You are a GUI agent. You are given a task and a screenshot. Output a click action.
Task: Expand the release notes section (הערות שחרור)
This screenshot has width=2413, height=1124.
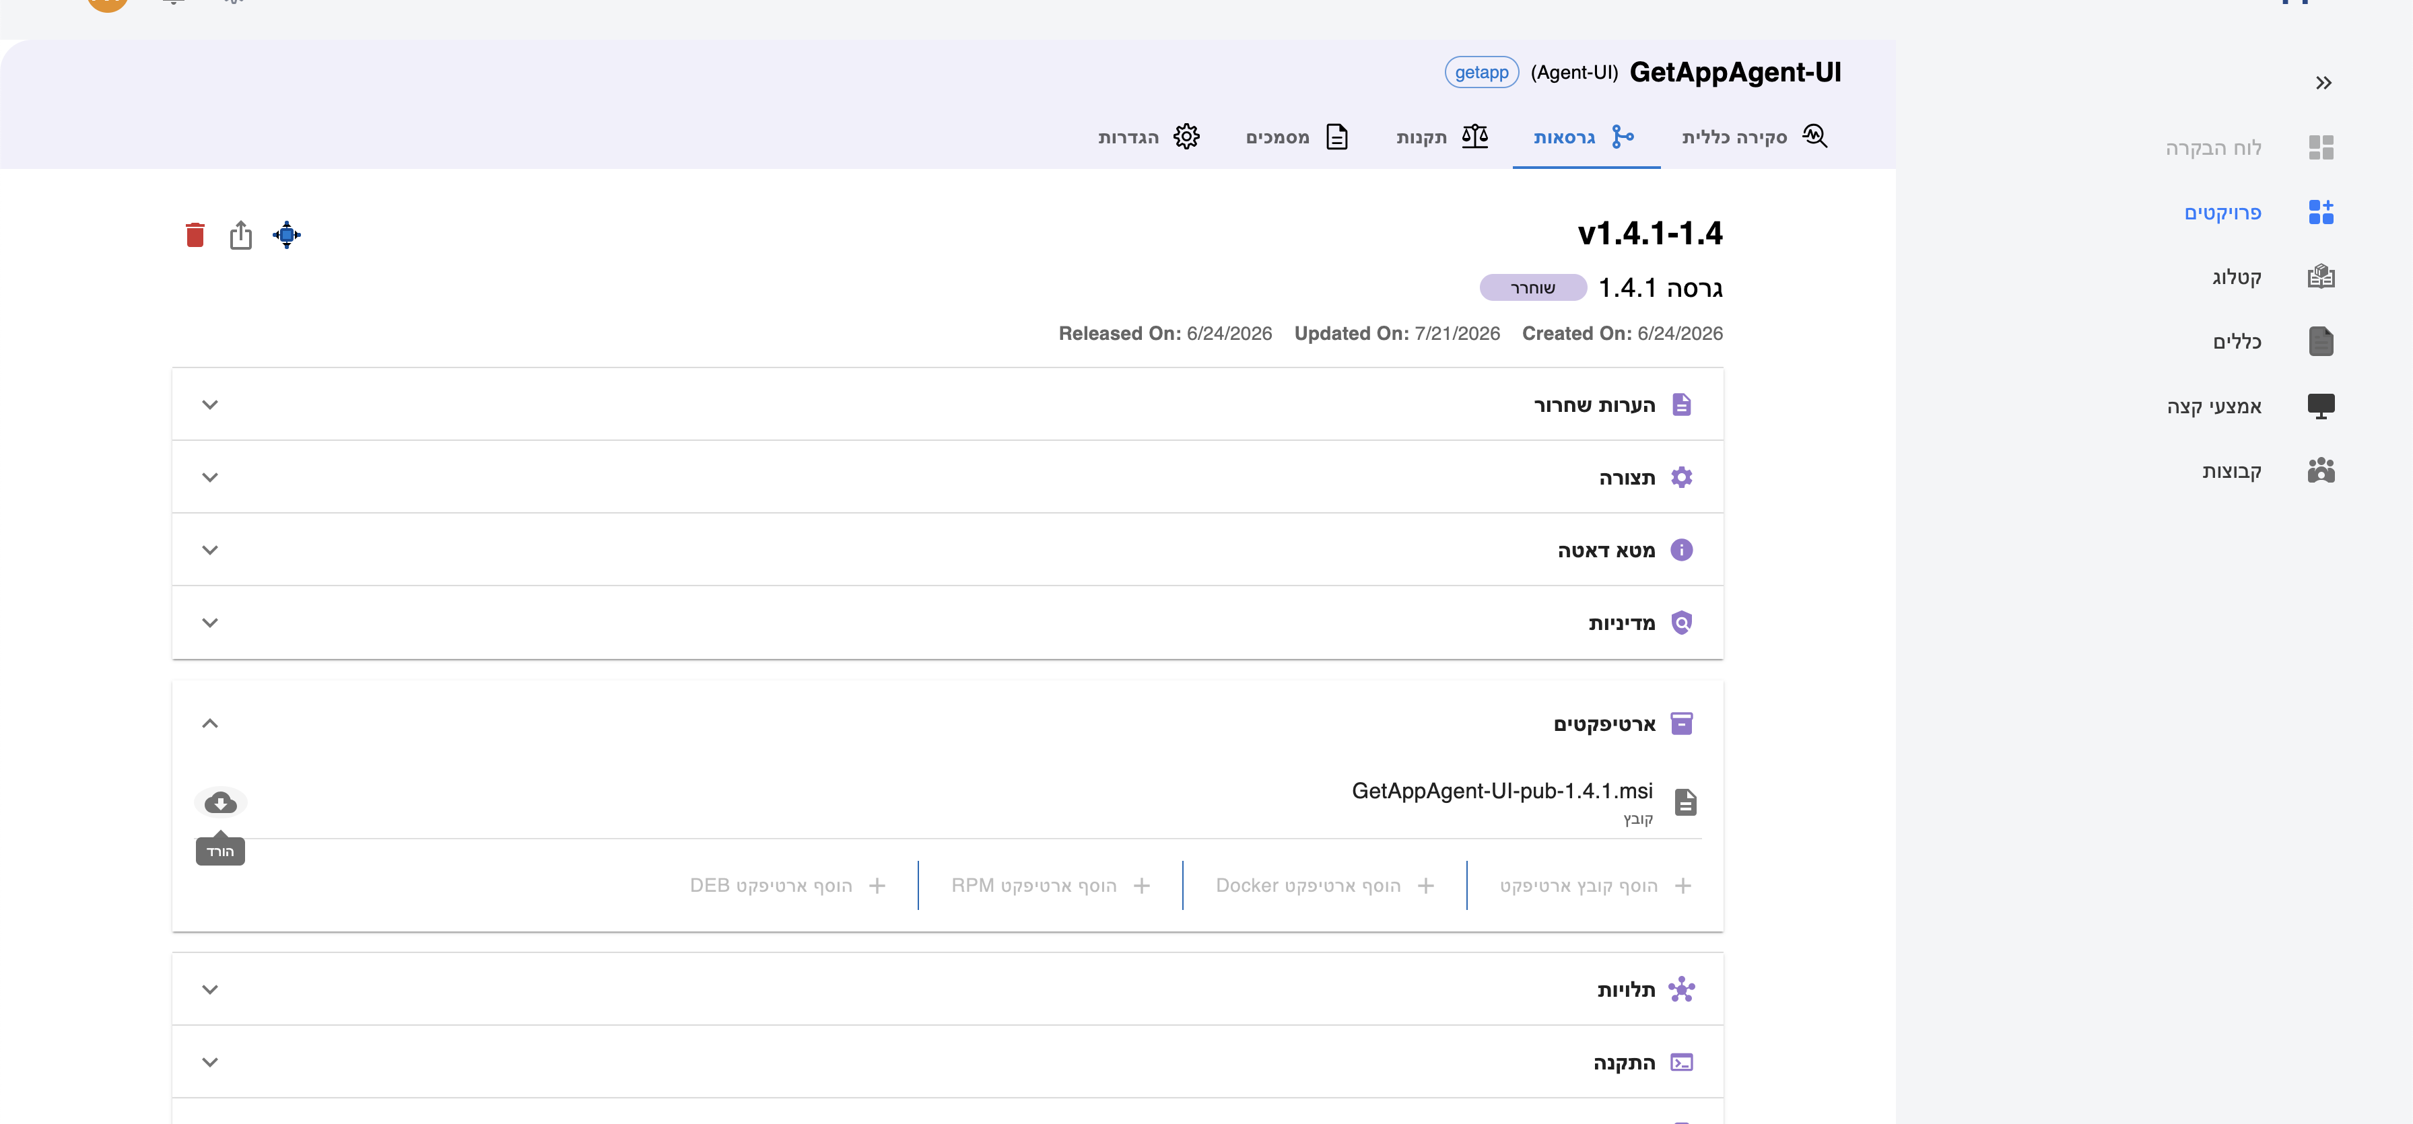(x=210, y=405)
